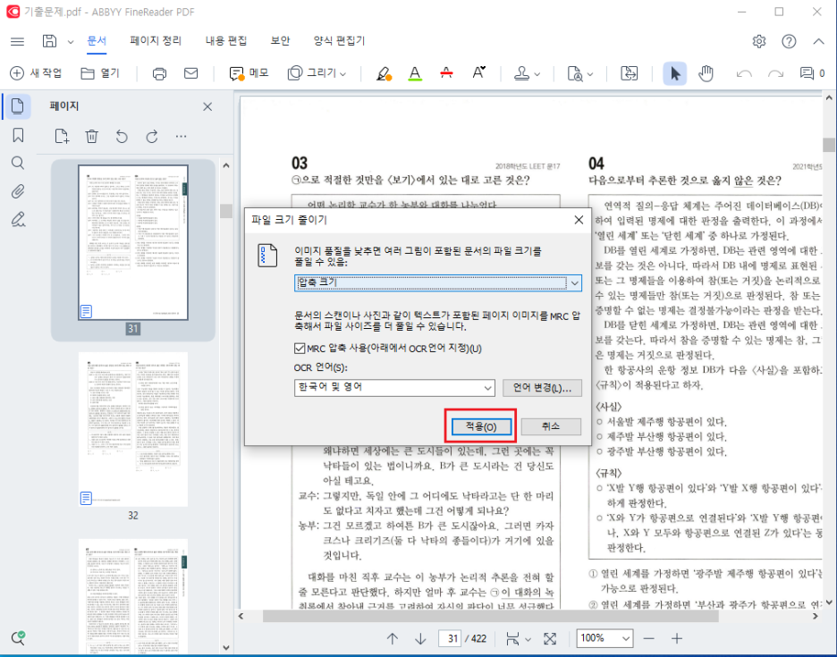Collapse the ribbon with the up chevron

coord(818,41)
